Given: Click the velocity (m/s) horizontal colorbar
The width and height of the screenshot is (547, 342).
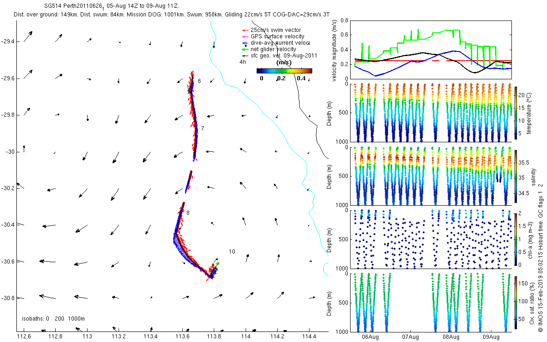Looking at the screenshot, I should (284, 71).
